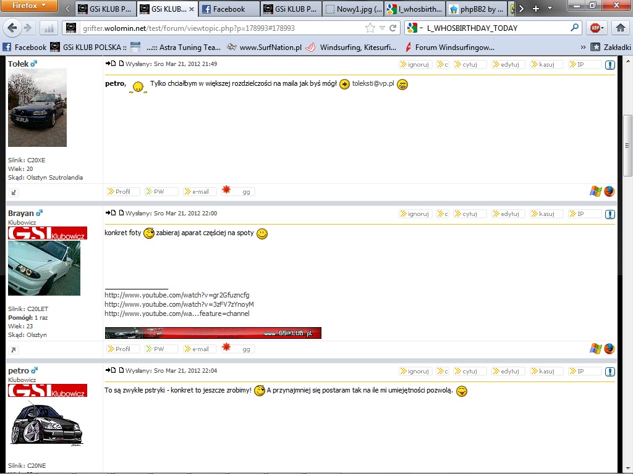This screenshot has width=633, height=474.
Task: Click male gender icon next to Brayan
Action: (39, 213)
